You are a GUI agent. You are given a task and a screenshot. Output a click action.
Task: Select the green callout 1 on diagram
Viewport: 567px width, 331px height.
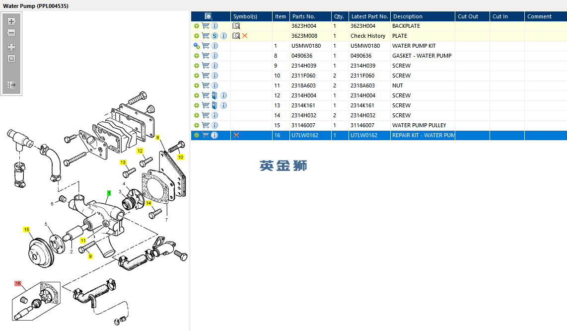pos(109,193)
